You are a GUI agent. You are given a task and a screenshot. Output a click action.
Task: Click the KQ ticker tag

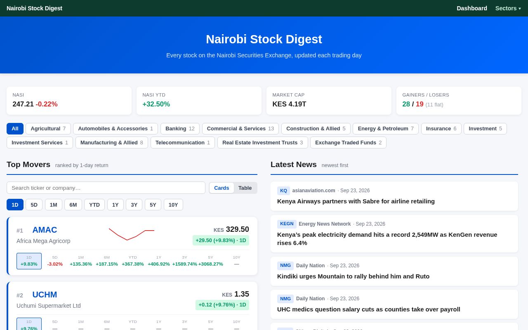283,191
